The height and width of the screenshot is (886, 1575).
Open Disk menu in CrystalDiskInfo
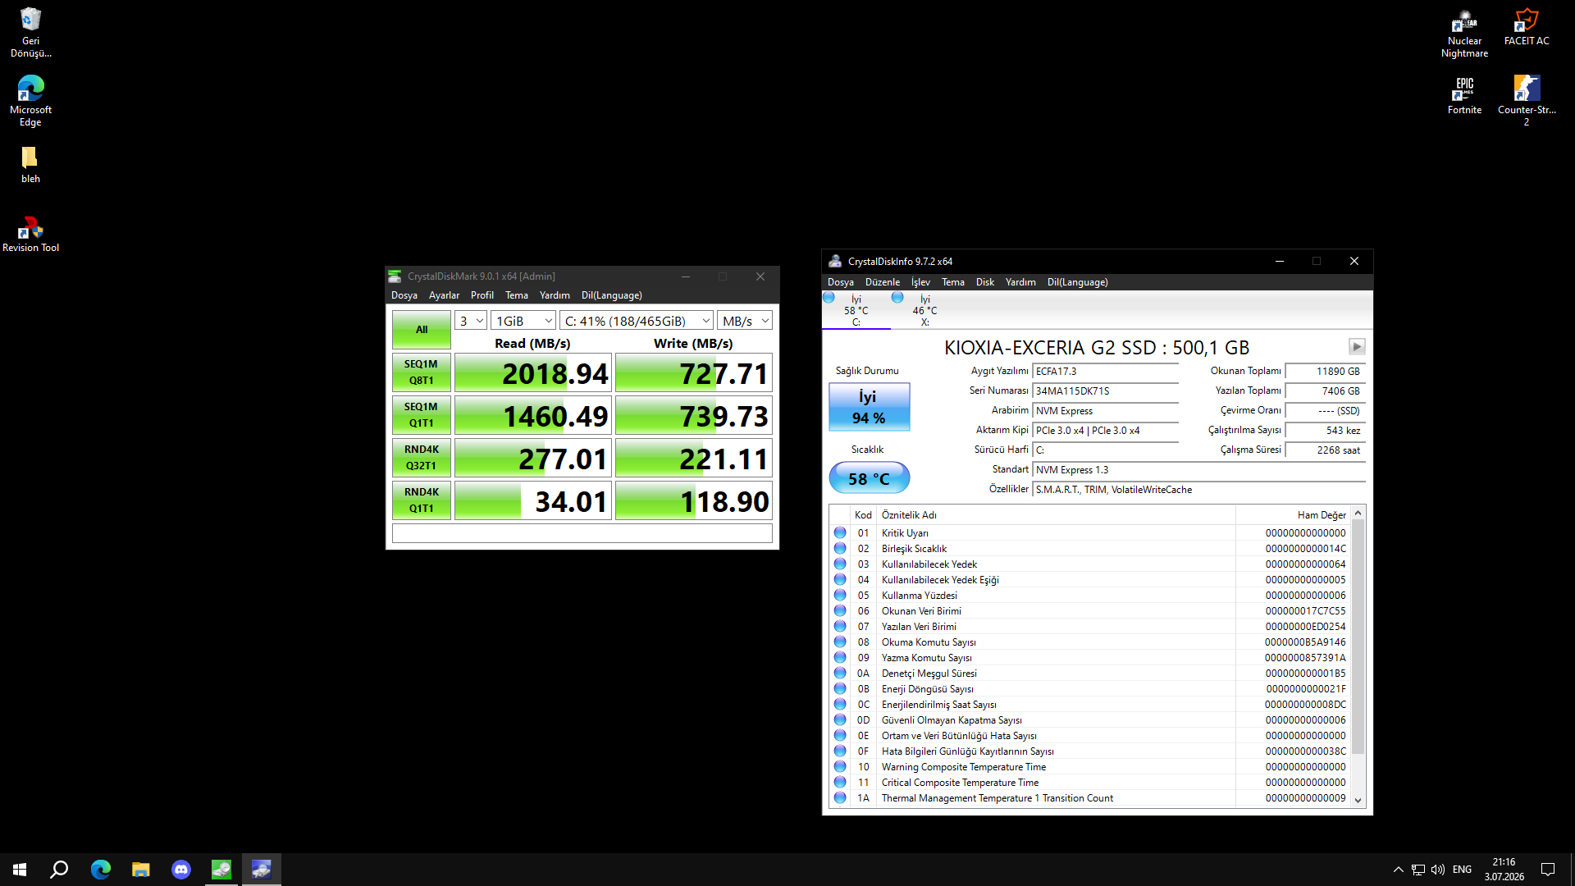point(985,282)
